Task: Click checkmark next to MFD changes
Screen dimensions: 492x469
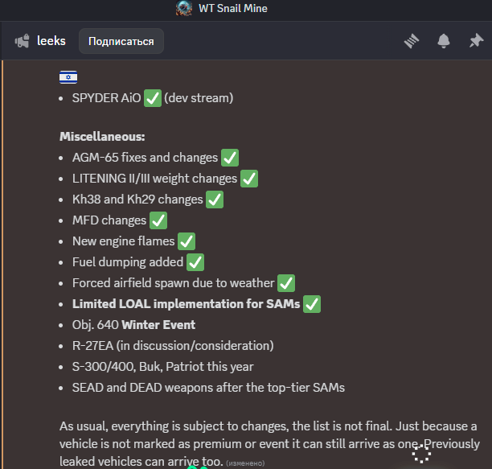Action: pyautogui.click(x=158, y=220)
